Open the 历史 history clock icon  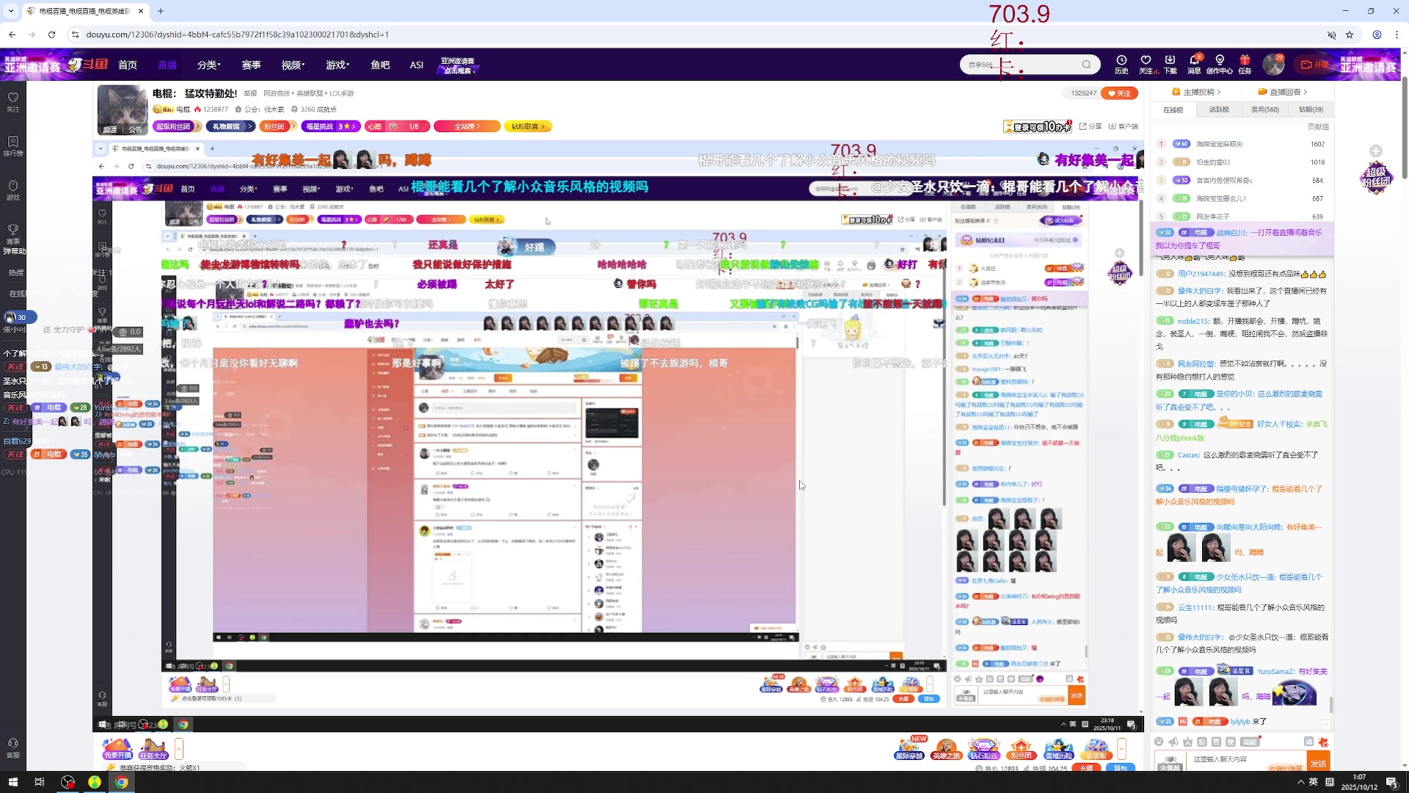(x=1121, y=61)
